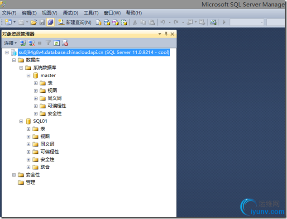Click the Stop square icon
This screenshot has width=287, height=219.
coord(40,43)
